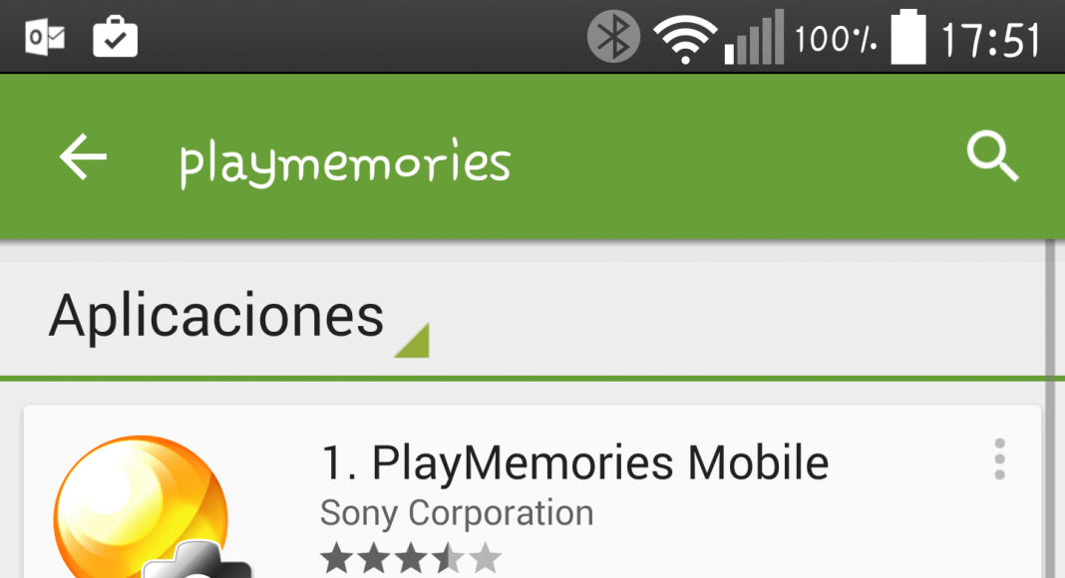The width and height of the screenshot is (1065, 578).
Task: Tap the Sony Corporation developer name
Action: click(x=457, y=513)
